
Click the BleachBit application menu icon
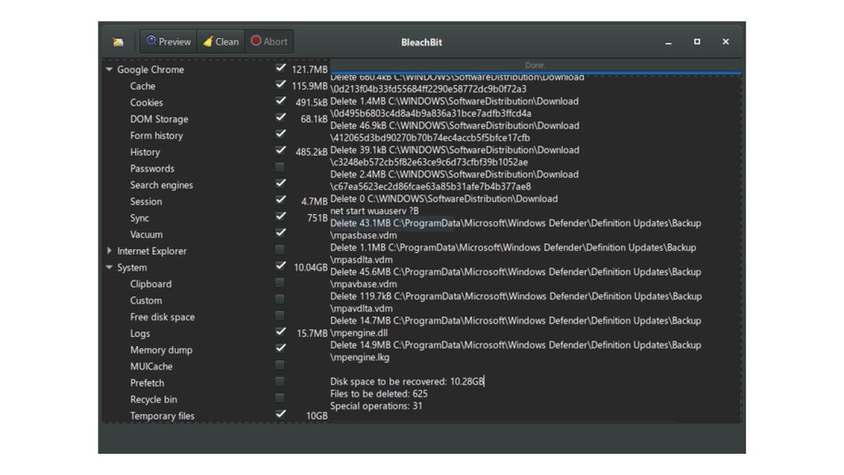point(117,42)
